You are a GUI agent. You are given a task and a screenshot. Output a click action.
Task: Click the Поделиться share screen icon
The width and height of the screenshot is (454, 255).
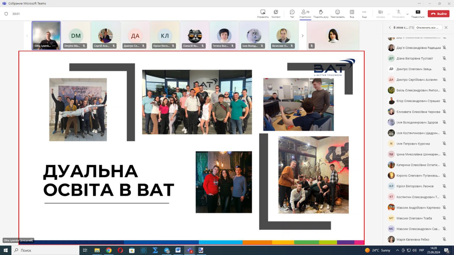(x=418, y=13)
